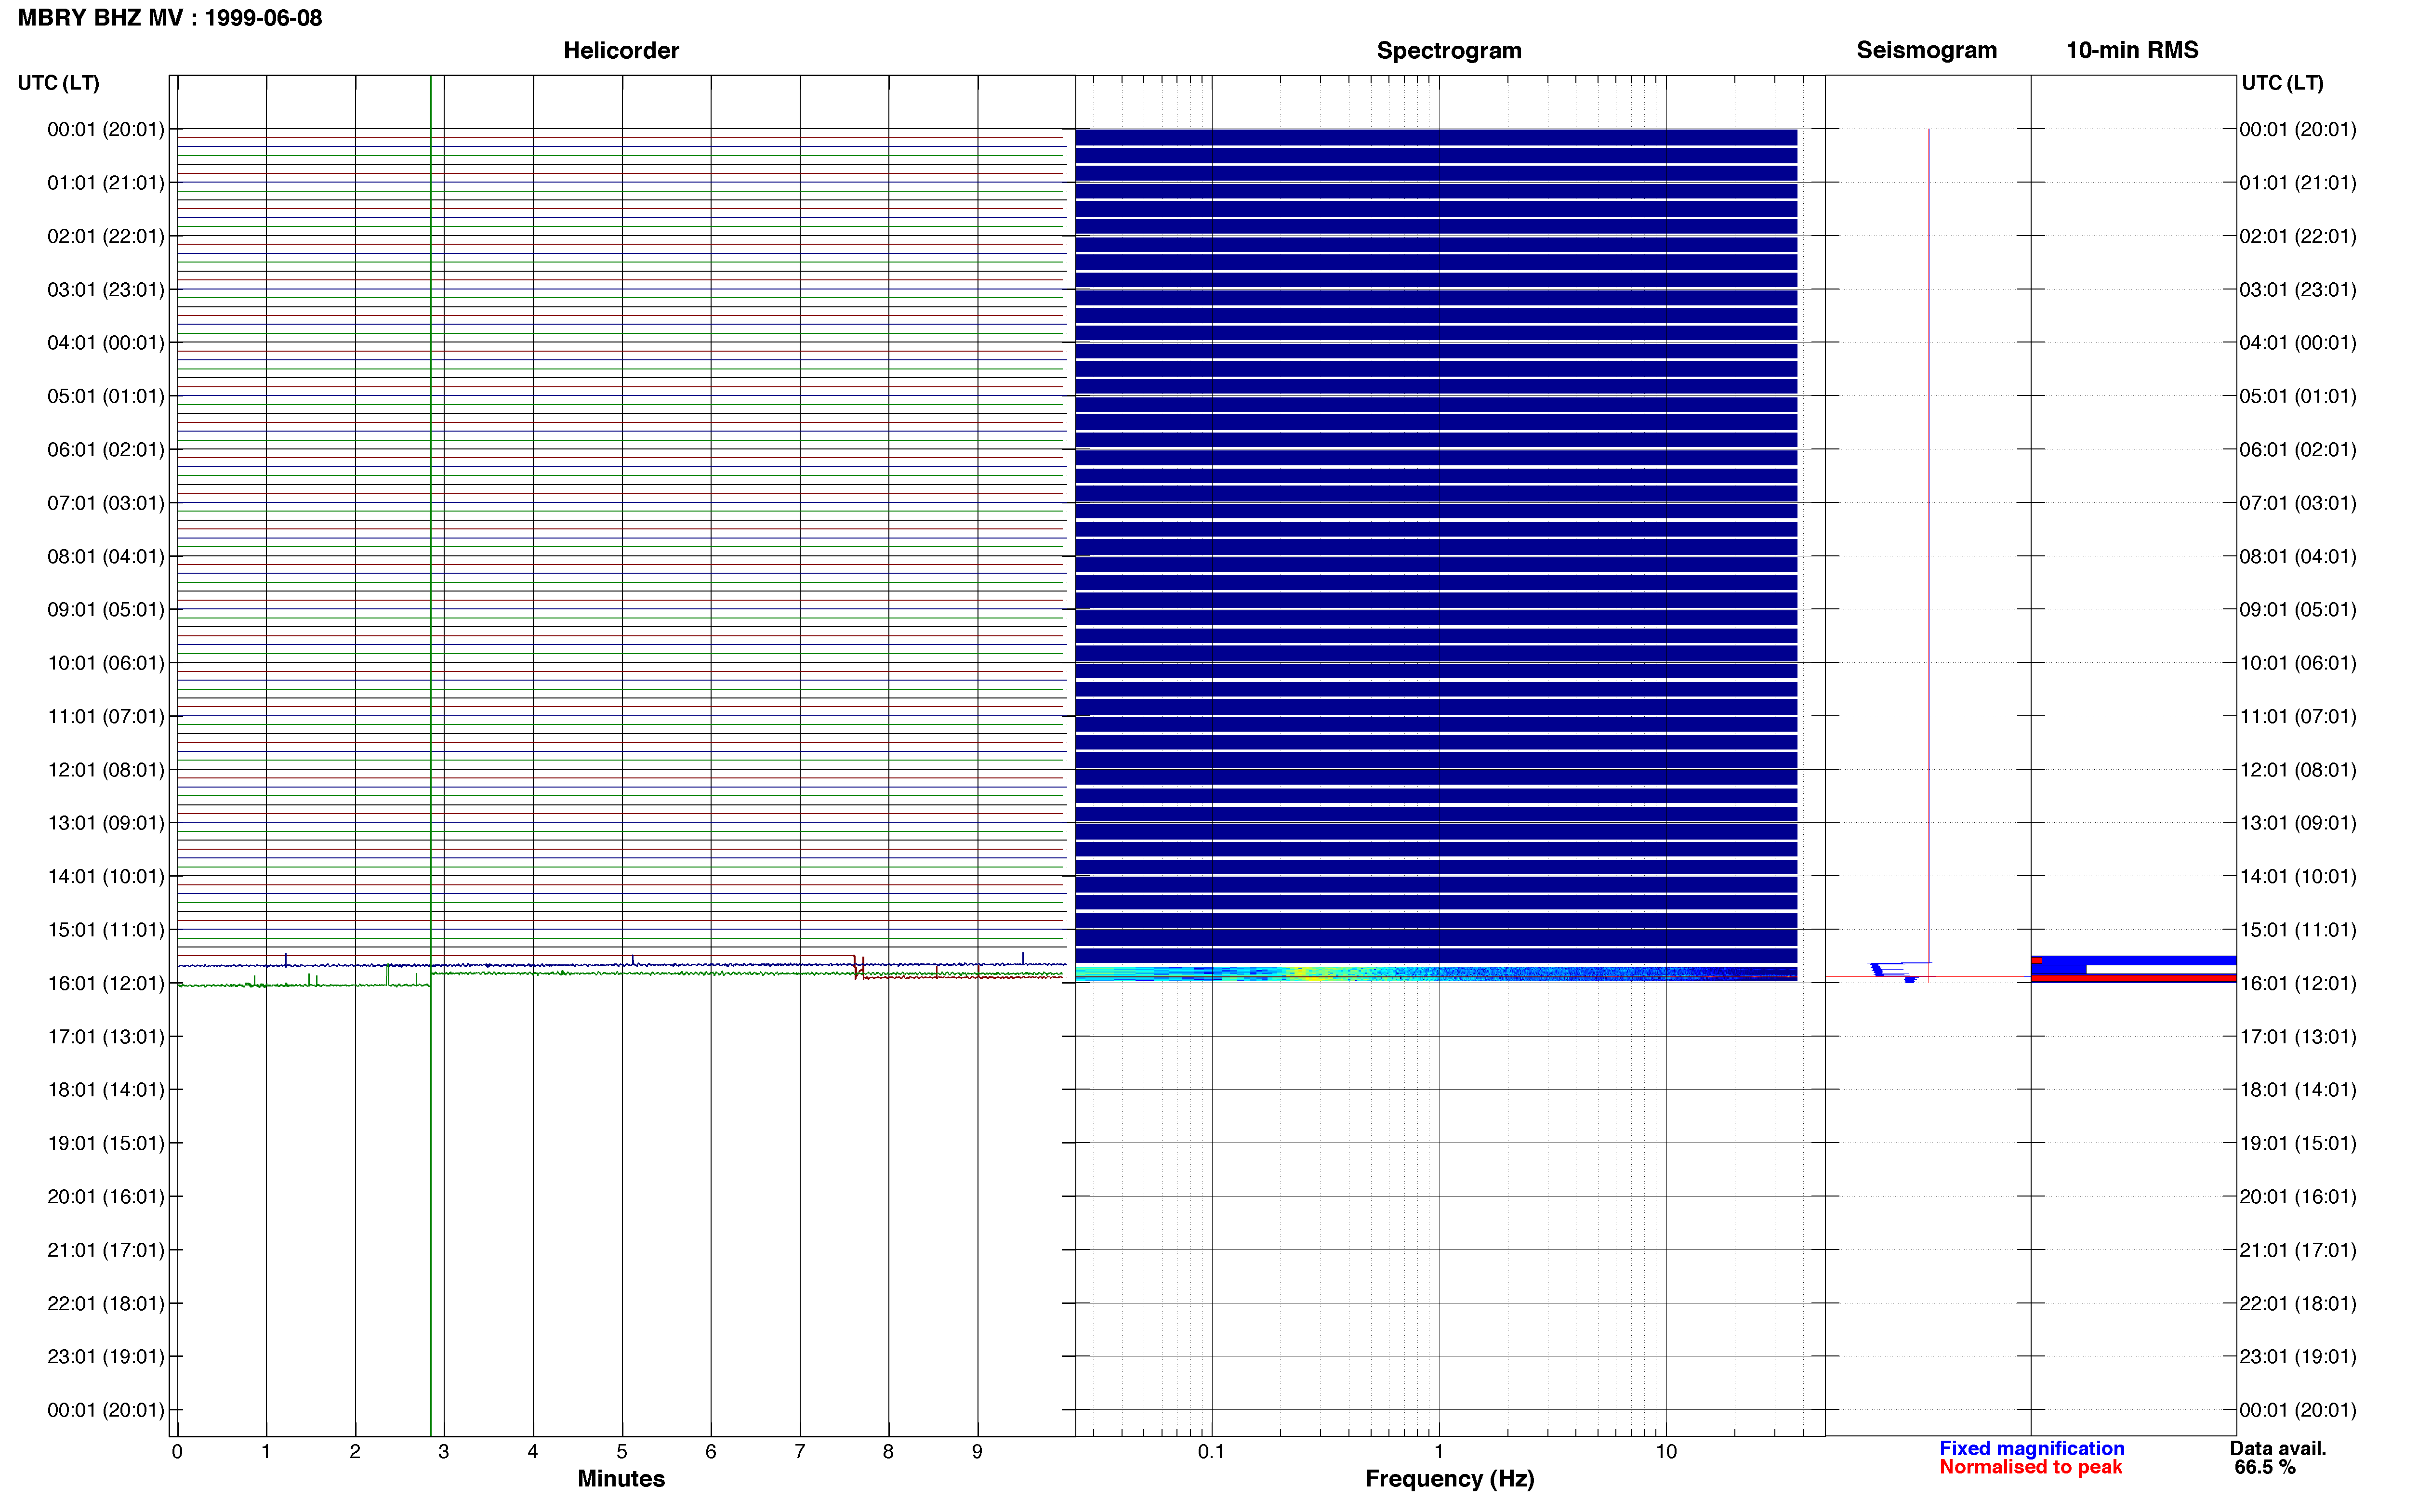Click the "Seismogram" panel heading

[x=1926, y=50]
